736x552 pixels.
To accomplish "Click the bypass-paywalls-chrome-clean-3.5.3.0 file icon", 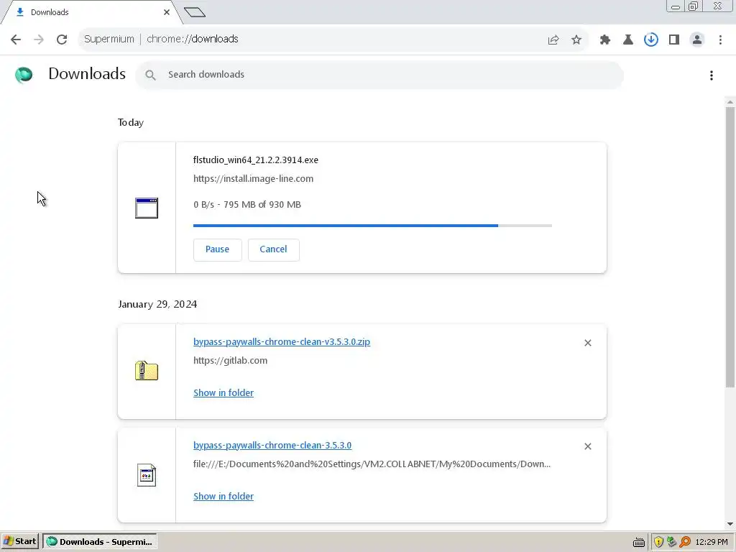I will 147,475.
